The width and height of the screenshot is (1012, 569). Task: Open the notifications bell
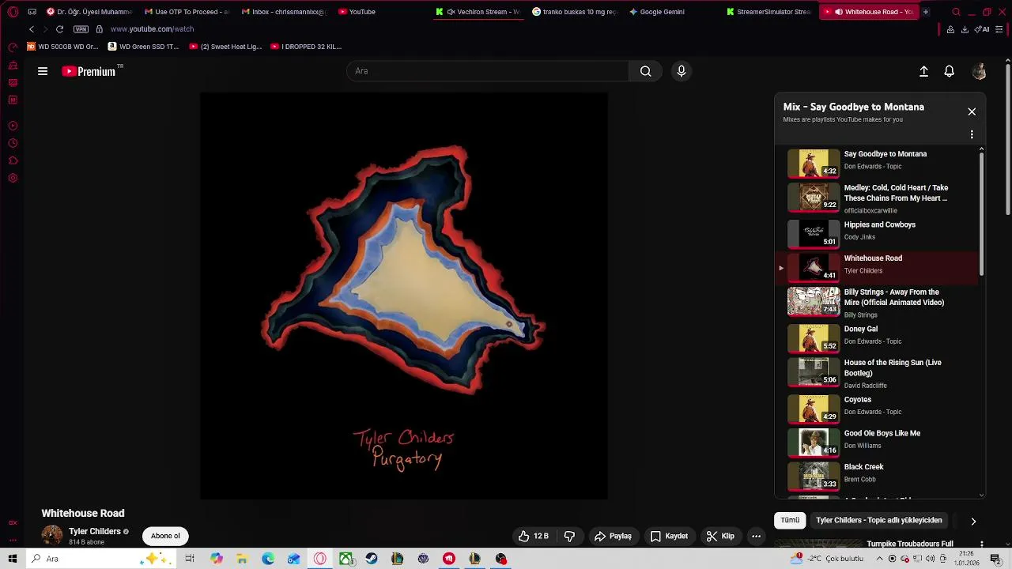click(x=950, y=71)
